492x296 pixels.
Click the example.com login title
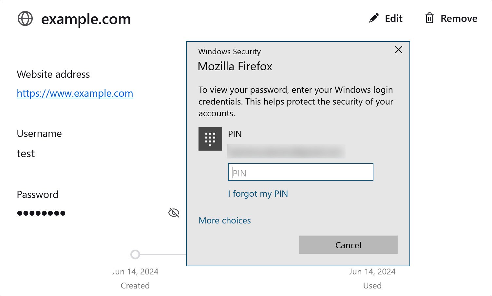[x=86, y=19]
